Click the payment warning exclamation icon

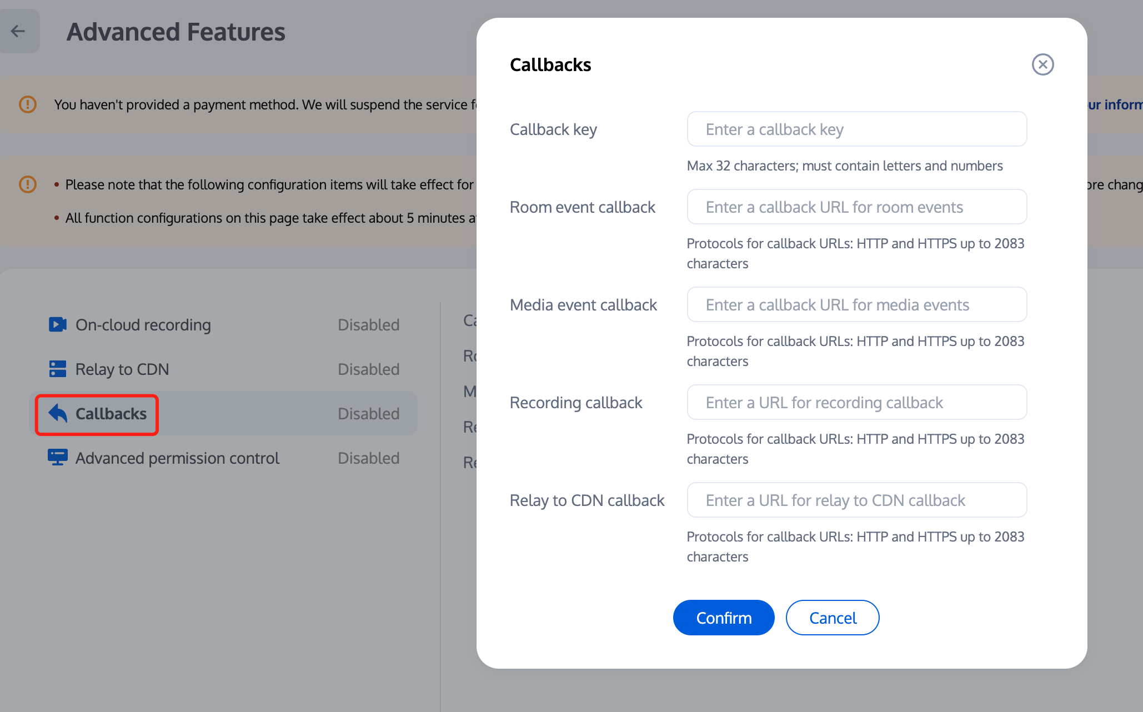click(28, 104)
